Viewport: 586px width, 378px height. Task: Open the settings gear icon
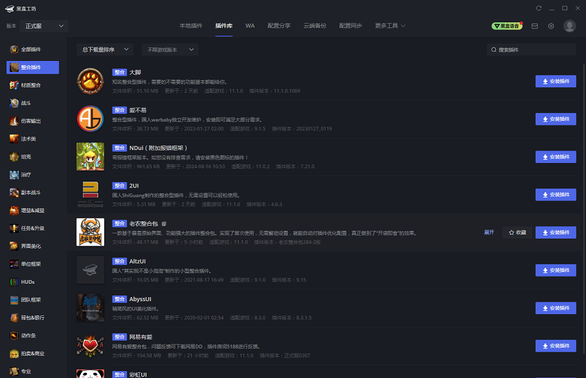click(550, 26)
